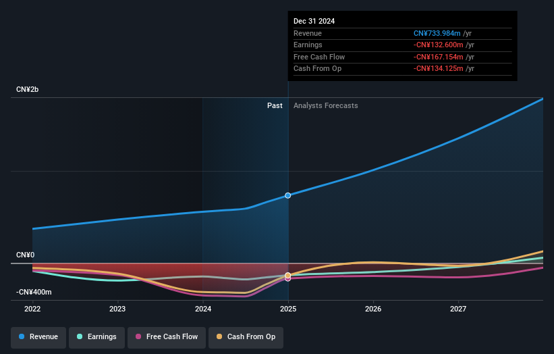Select the 2023 x-axis label
This screenshot has height=354, width=554.
pos(117,309)
